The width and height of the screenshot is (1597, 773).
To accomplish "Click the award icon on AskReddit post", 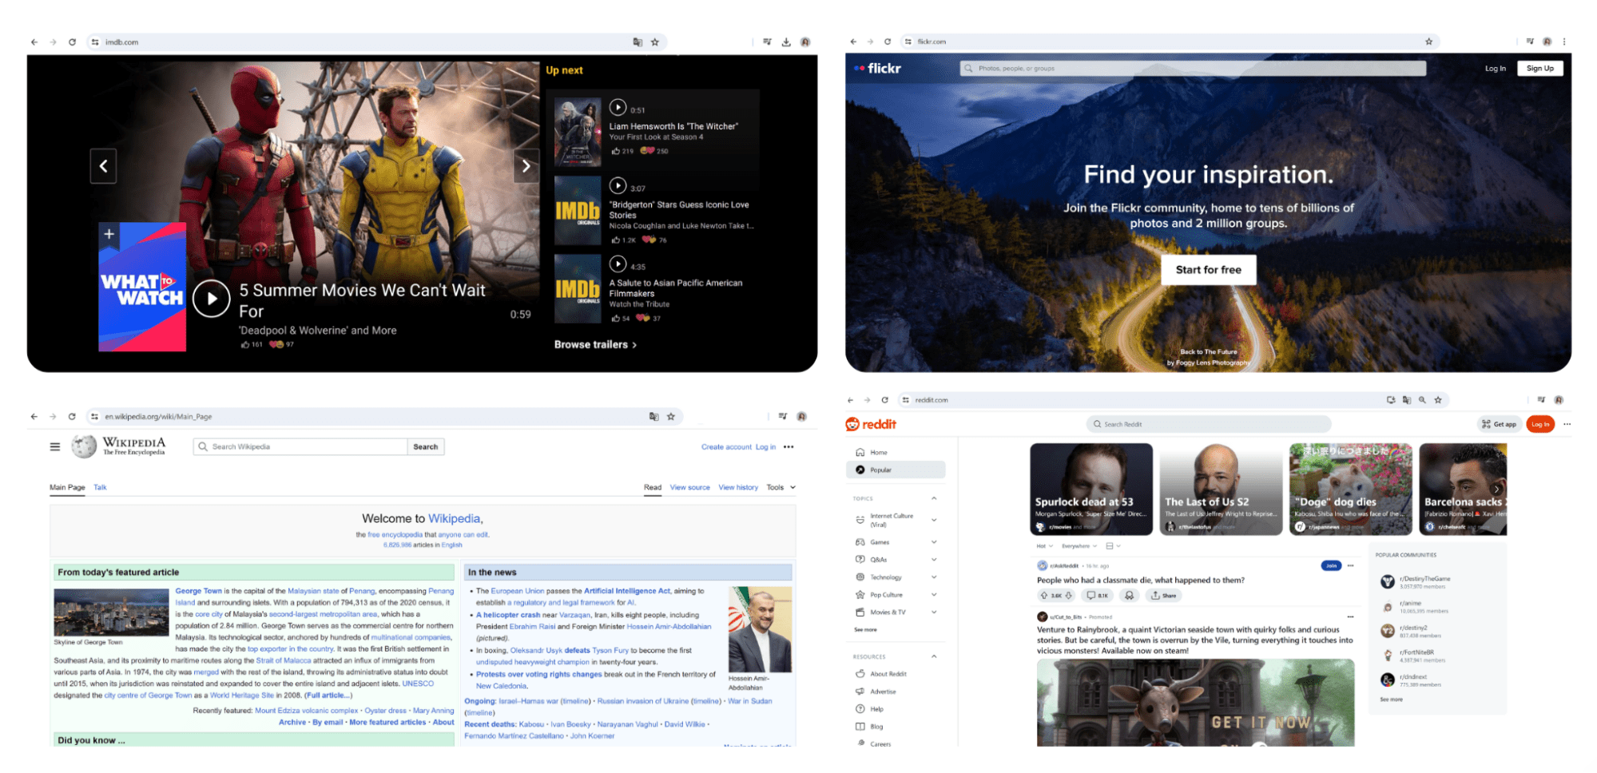I will 1129,596.
